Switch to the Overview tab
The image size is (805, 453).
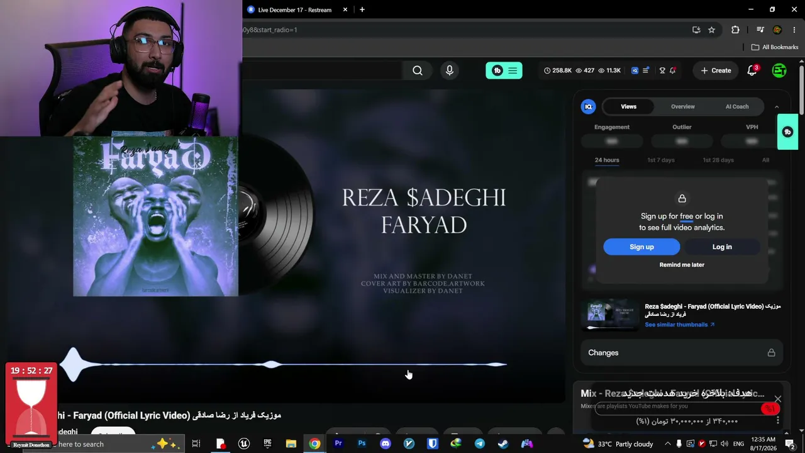[683, 106]
